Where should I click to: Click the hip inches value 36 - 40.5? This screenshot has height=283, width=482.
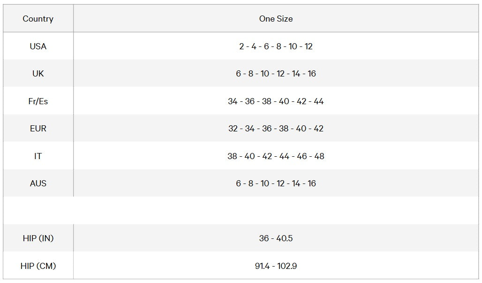tap(276, 238)
